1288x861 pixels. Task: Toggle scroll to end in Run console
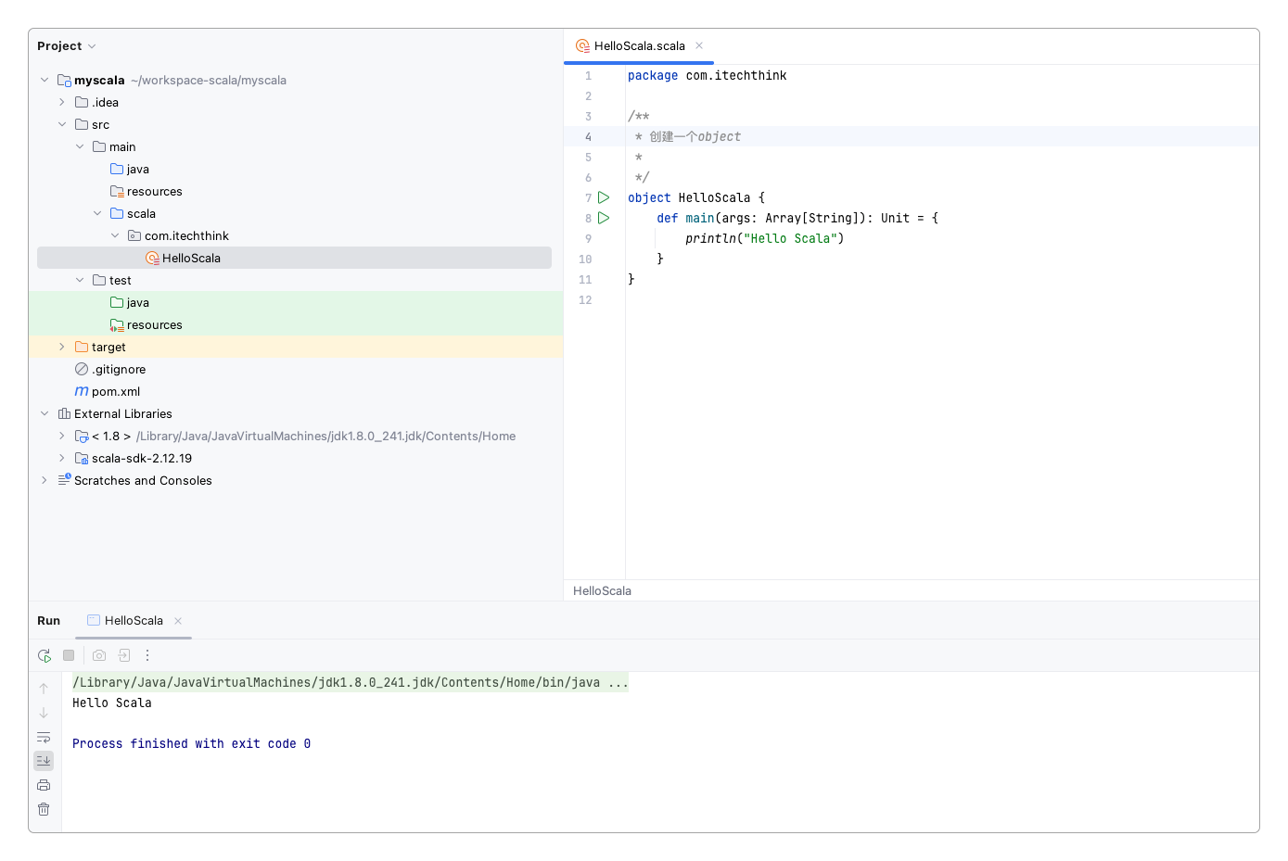[44, 761]
